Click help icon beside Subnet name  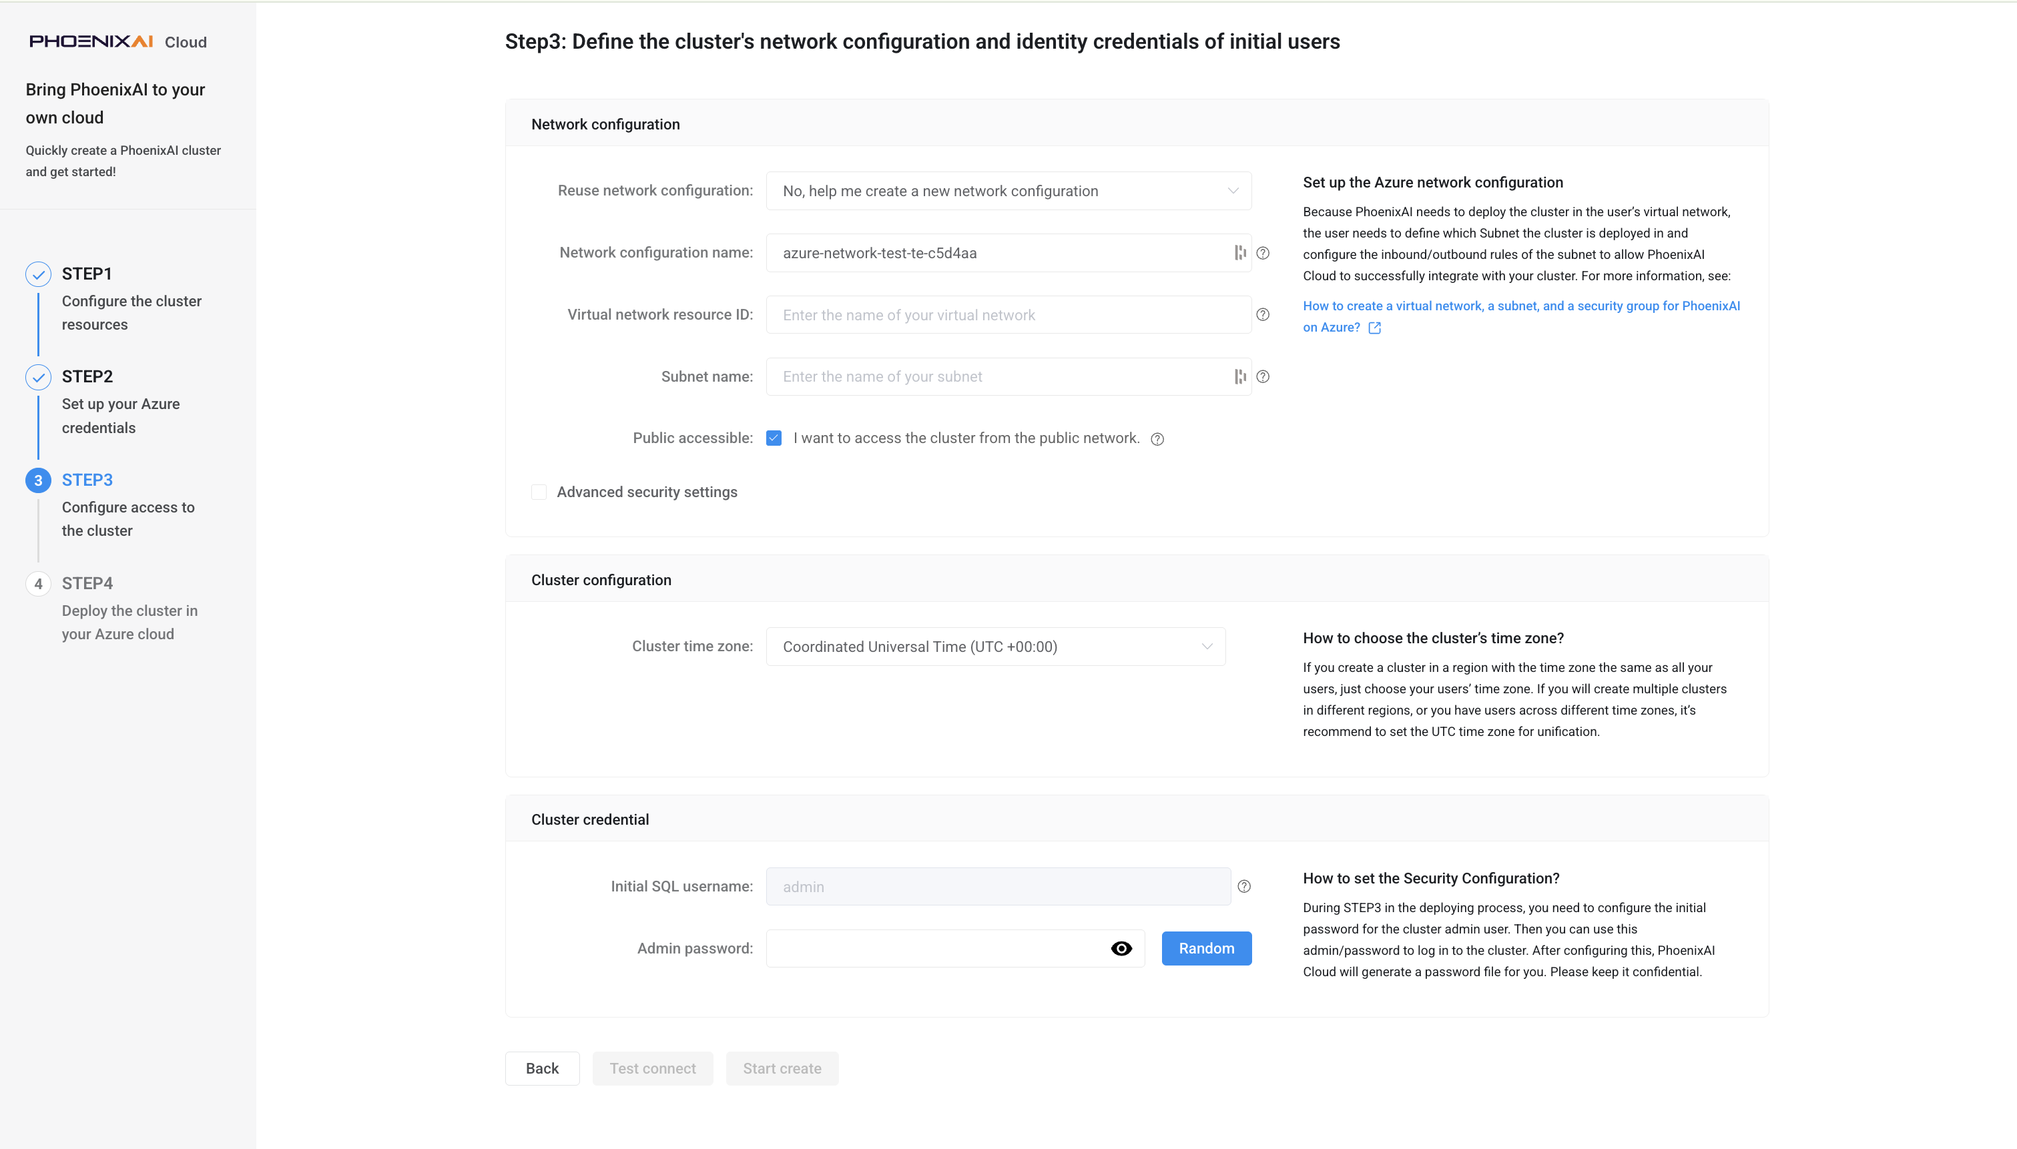[1263, 377]
